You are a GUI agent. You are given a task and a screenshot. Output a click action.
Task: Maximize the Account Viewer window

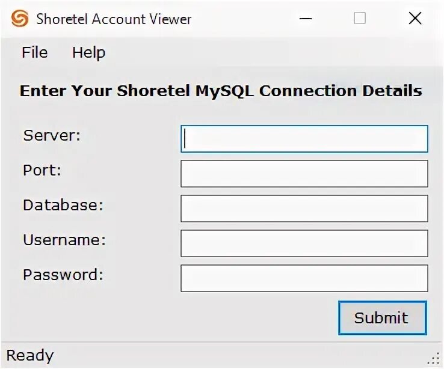coord(360,19)
